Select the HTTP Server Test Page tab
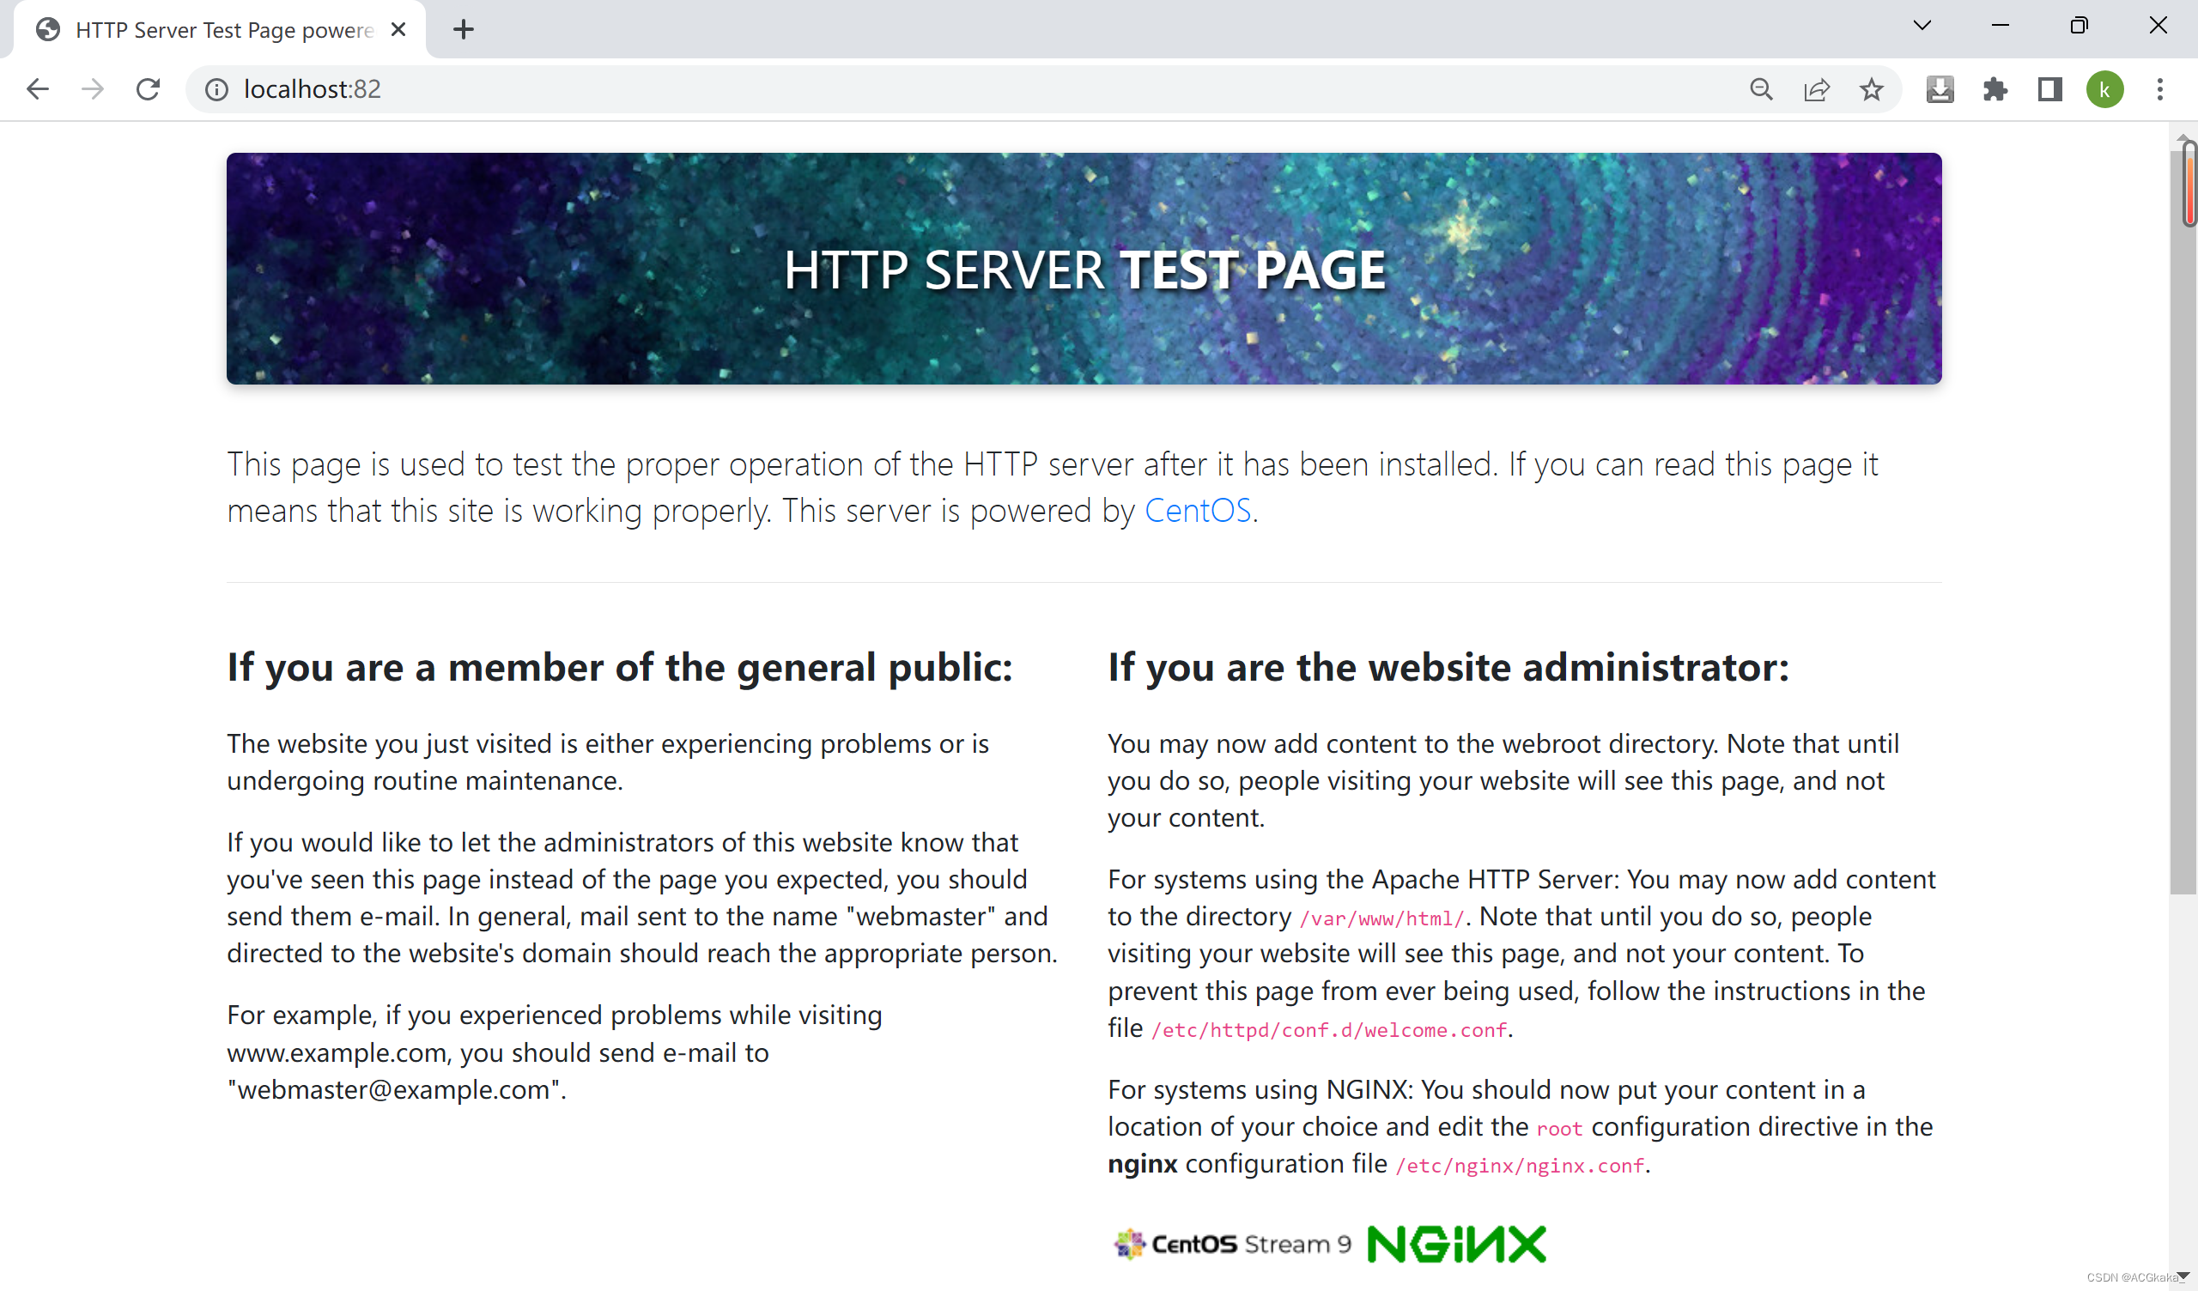 pos(218,30)
